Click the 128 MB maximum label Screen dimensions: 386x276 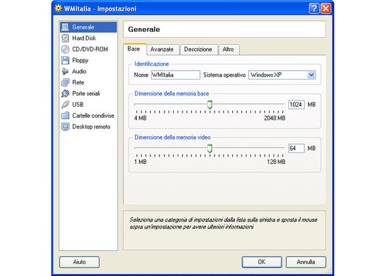point(276,162)
